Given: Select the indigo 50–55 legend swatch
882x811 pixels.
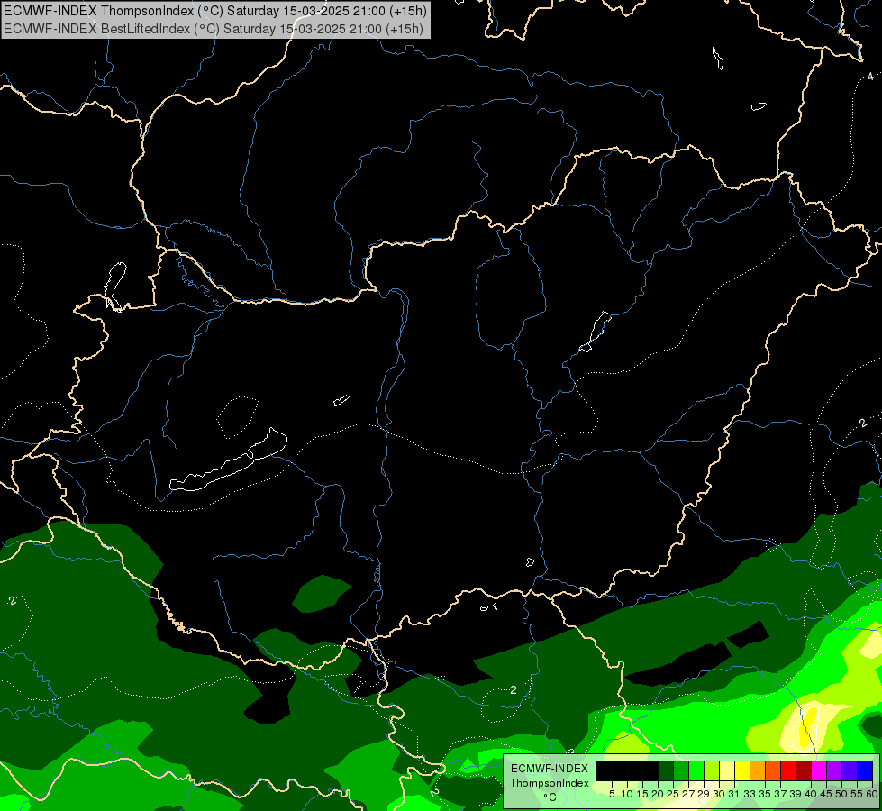Looking at the screenshot, I should coord(850,770).
